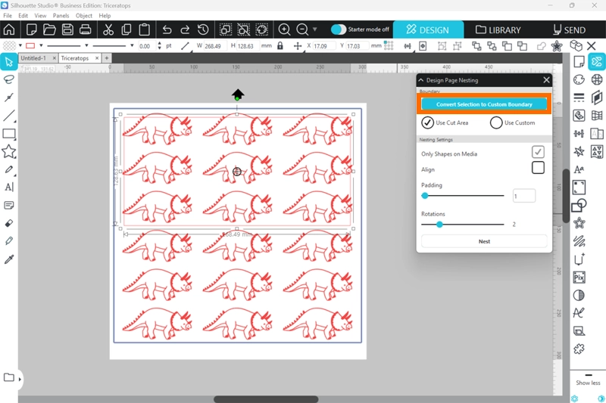
Task: Click Convert Selection to Custom Boundary
Action: click(484, 104)
